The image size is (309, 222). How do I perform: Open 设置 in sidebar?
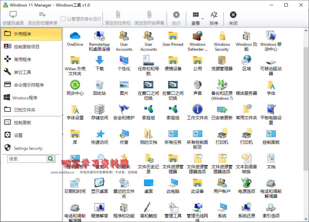[x=31, y=135]
